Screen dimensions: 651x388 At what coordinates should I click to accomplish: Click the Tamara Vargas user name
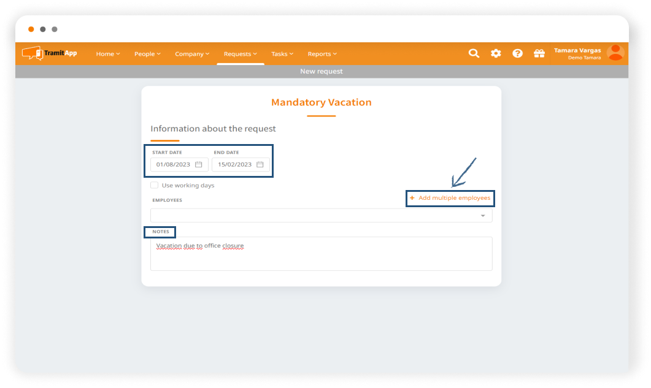(x=577, y=50)
